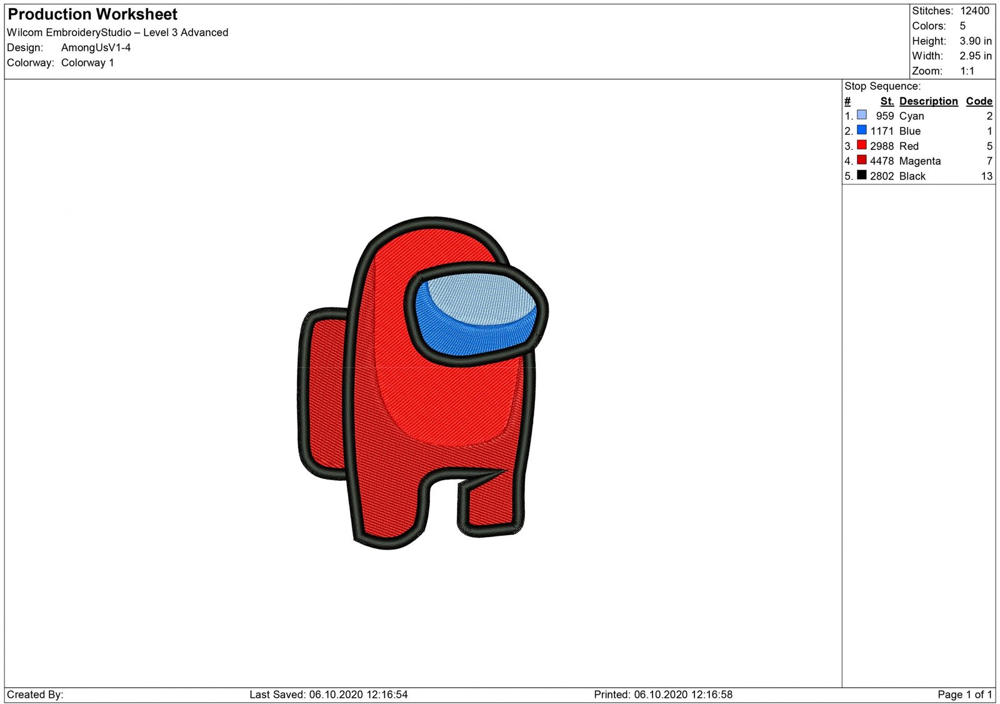Click the 'Magenta' description in row 4
Viewport: 1000px width, 704px height.
pyautogui.click(x=920, y=161)
